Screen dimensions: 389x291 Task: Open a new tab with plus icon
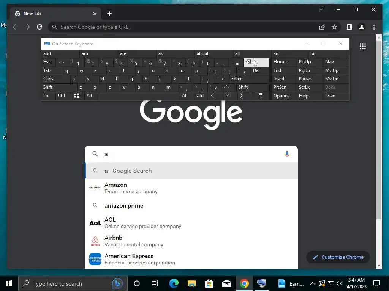click(109, 14)
